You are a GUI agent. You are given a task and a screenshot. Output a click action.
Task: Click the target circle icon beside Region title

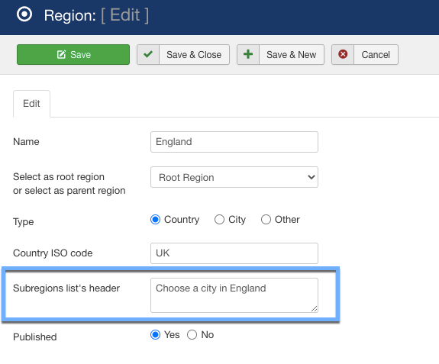[24, 14]
